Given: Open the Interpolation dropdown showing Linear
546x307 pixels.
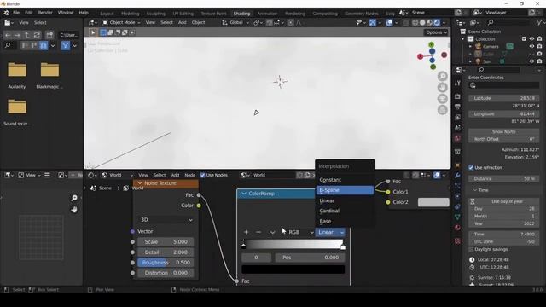Looking at the screenshot, I should click(x=330, y=232).
